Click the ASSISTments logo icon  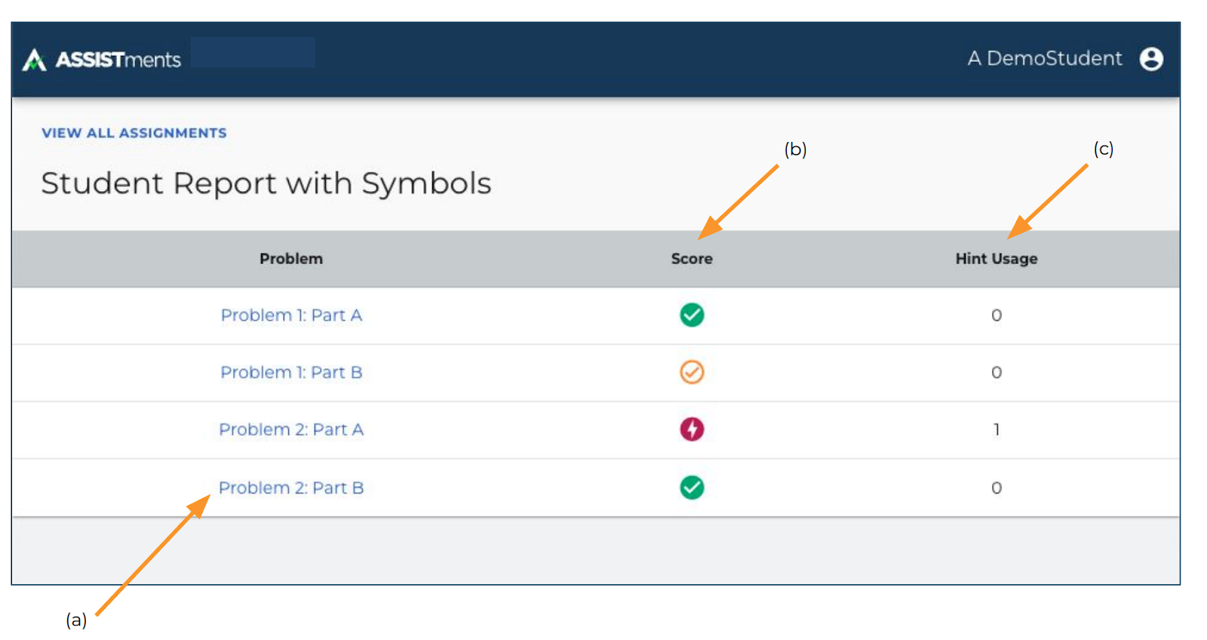tap(34, 60)
